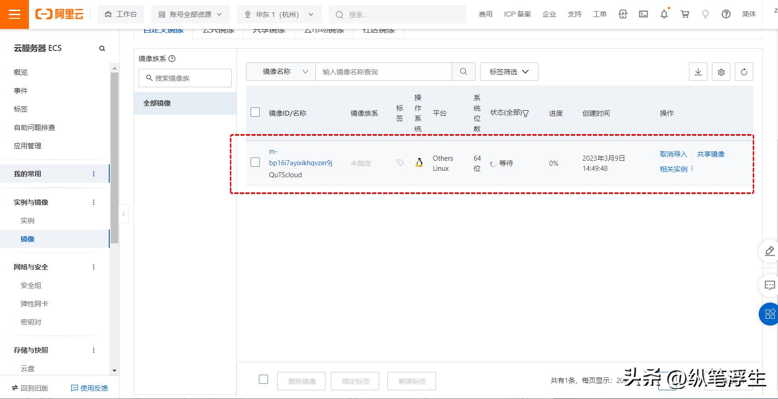This screenshot has width=778, height=399.
Task: Open 应用管理 in the sidebar
Action: pos(28,146)
